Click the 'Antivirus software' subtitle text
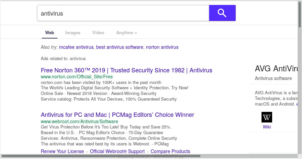 [x=273, y=78]
